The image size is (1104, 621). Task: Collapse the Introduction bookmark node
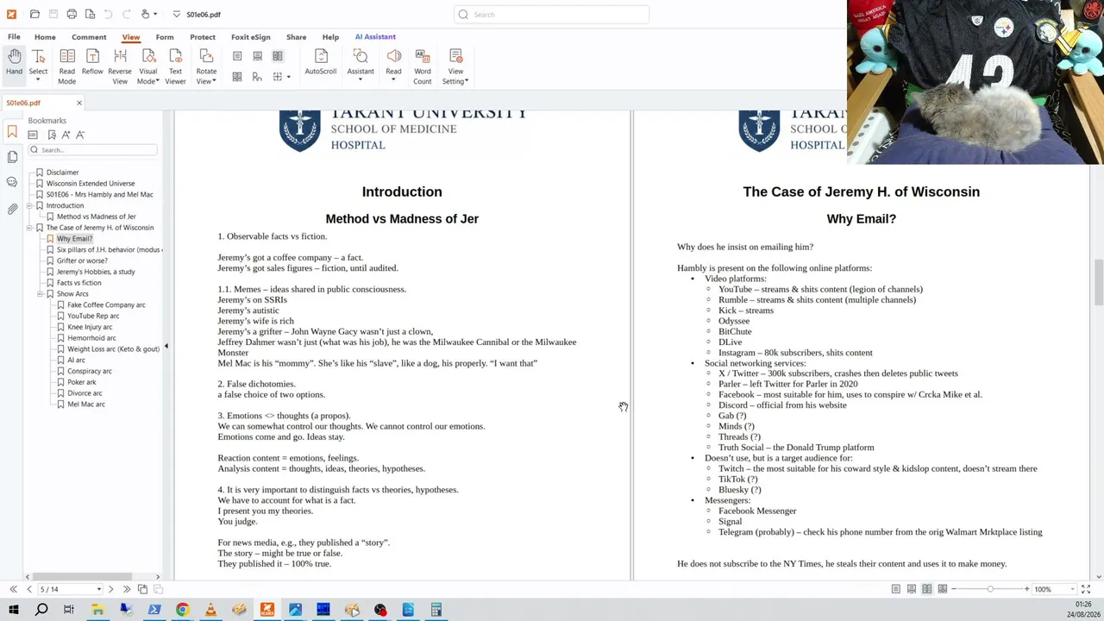29,205
